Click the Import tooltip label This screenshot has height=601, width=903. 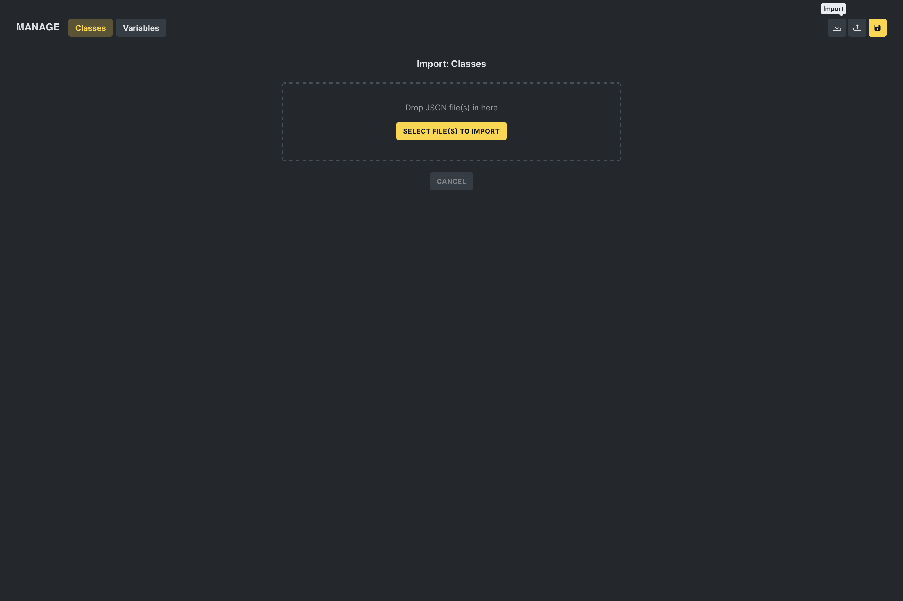[x=833, y=9]
